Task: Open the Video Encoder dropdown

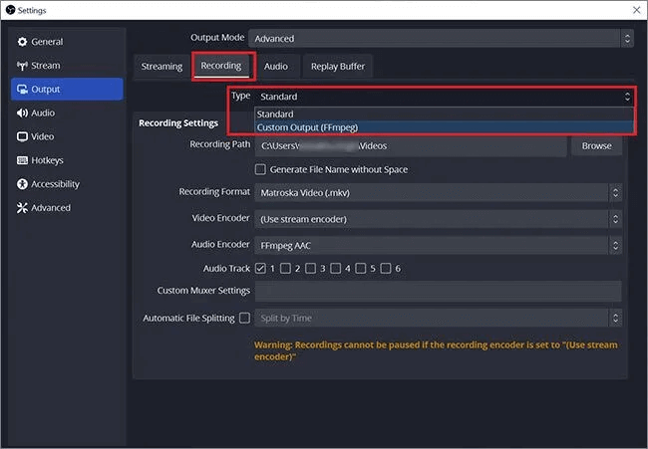Action: 438,219
